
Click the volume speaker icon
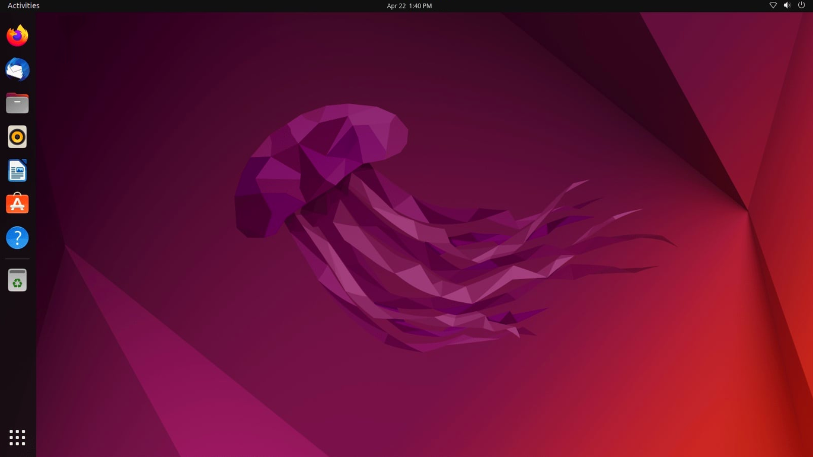(x=787, y=5)
